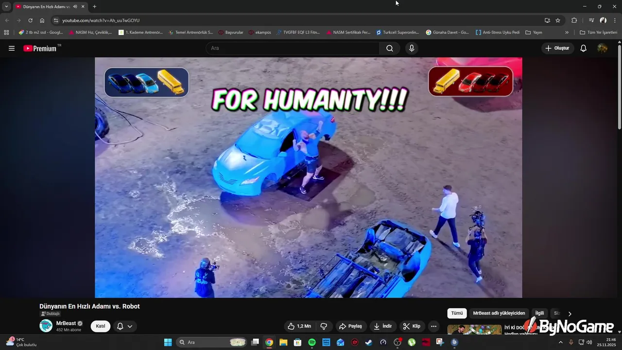Image resolution: width=622 pixels, height=350 pixels.
Task: Open the Task View taskbar button
Action: 255,342
